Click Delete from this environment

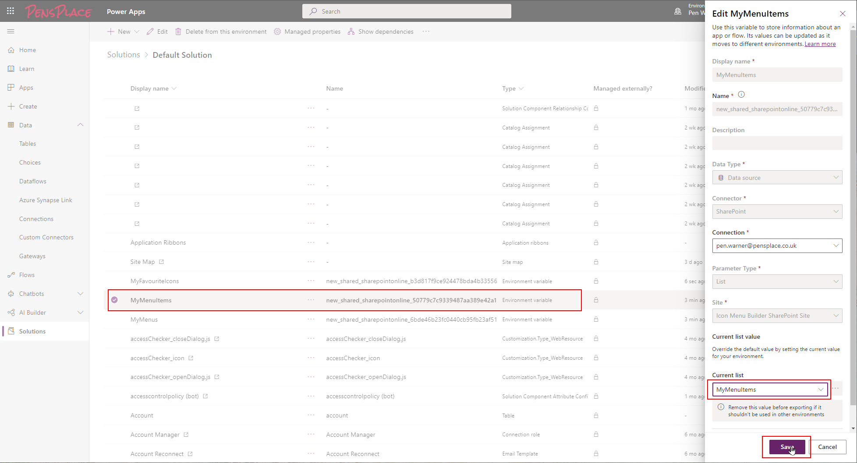[x=221, y=32]
